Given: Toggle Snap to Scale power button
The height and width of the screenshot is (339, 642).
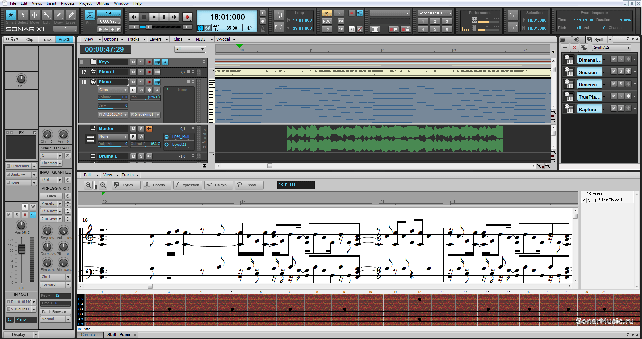Looking at the screenshot, I should [67, 156].
